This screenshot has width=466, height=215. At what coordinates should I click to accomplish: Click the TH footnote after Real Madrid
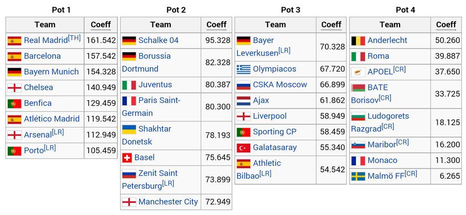click(x=74, y=38)
